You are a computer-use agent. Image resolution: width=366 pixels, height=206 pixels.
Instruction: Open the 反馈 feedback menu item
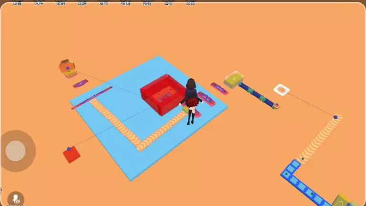pos(191,3)
